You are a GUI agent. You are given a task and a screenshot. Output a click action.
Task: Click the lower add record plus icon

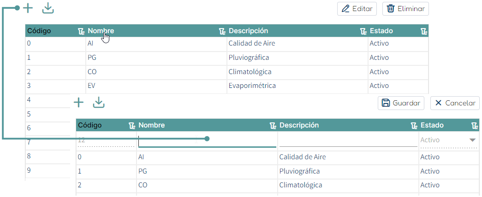[79, 103]
